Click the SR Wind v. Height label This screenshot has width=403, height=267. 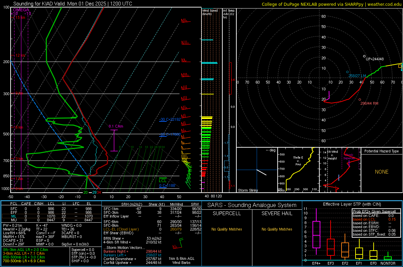333,155
